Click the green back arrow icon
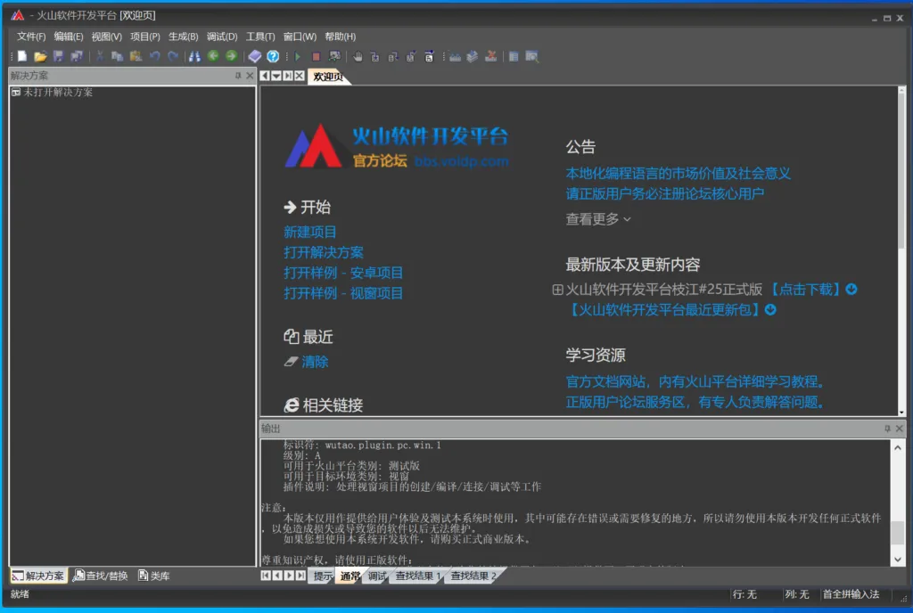 tap(213, 56)
